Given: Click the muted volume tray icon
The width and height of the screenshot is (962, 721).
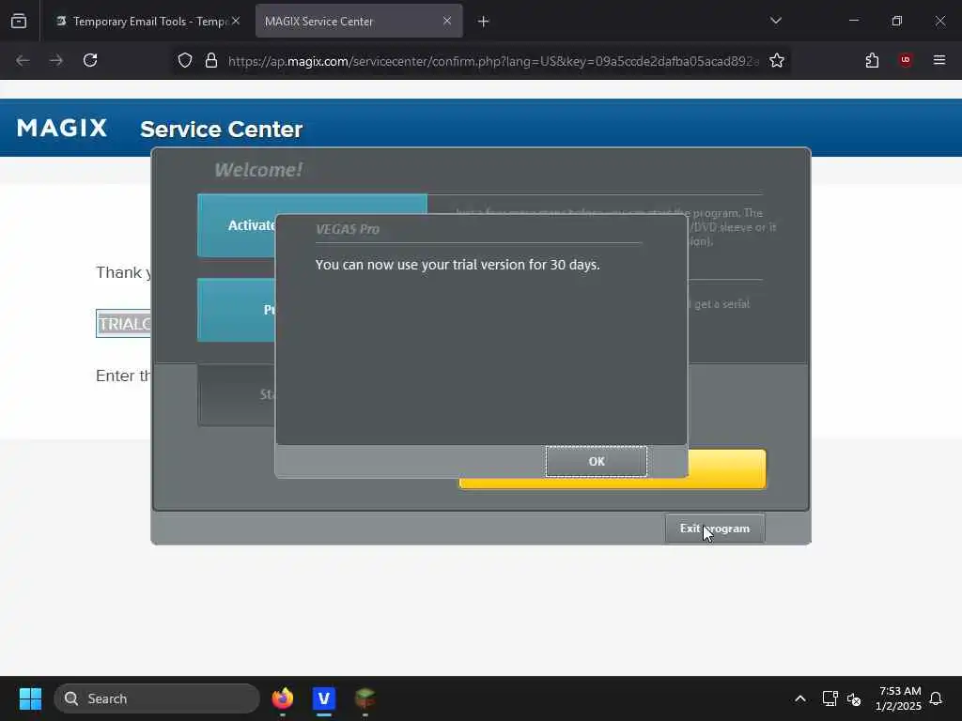Looking at the screenshot, I should pos(853,698).
